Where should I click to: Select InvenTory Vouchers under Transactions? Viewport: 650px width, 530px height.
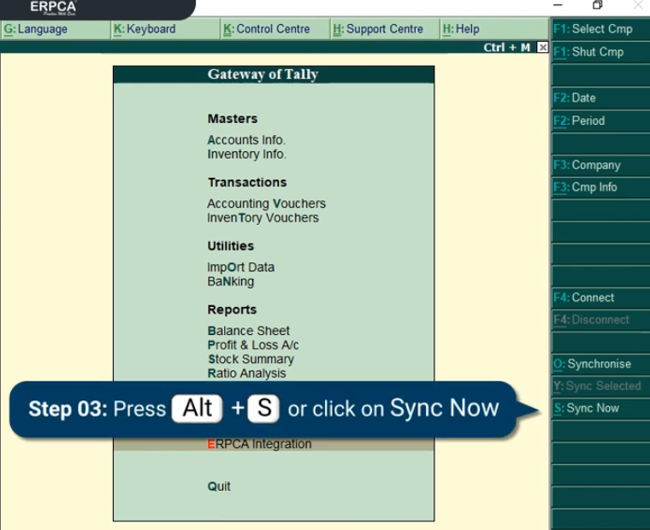(263, 218)
